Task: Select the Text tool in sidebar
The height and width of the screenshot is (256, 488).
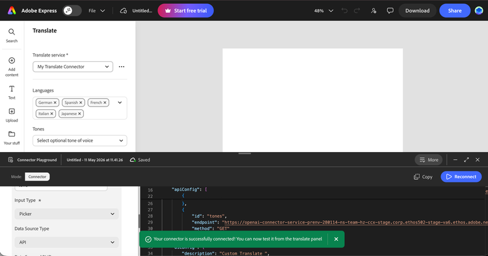Action: 12,92
